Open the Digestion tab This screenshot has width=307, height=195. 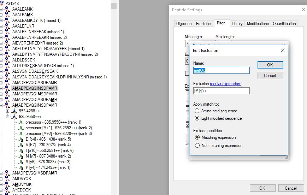click(184, 24)
